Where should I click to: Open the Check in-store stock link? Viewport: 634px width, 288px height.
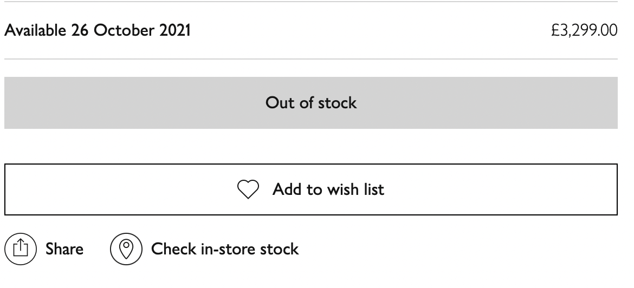(x=224, y=249)
